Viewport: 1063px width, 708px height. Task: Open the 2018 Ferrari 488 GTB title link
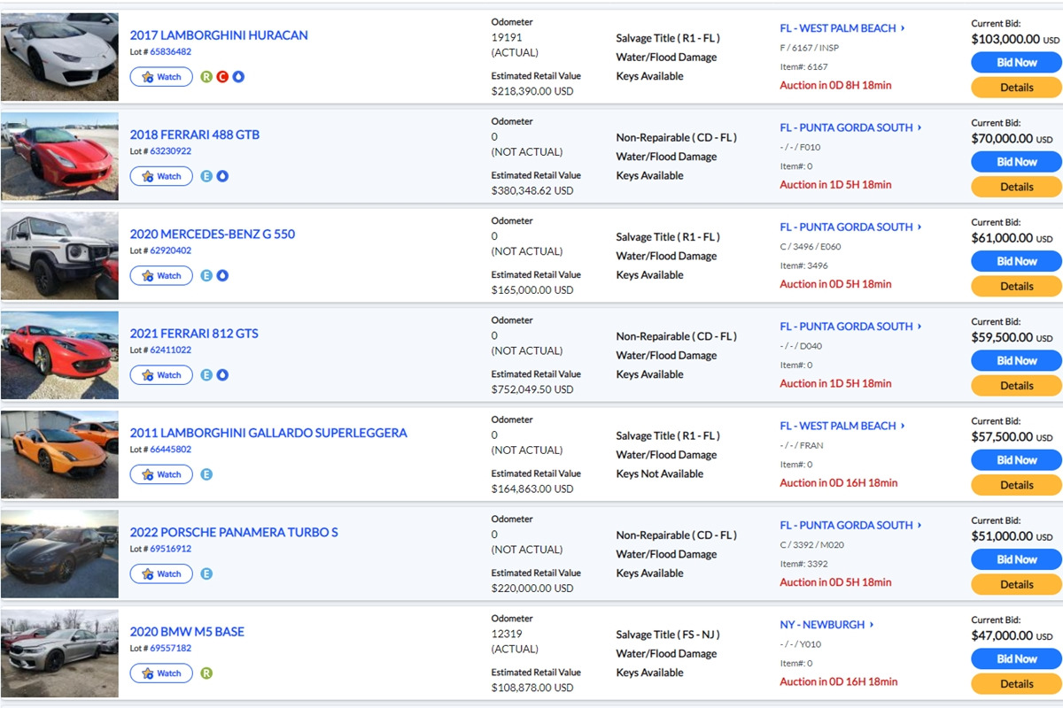pyautogui.click(x=195, y=135)
